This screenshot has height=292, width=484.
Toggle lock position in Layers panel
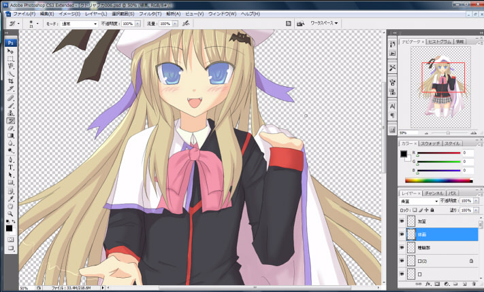tap(426, 210)
